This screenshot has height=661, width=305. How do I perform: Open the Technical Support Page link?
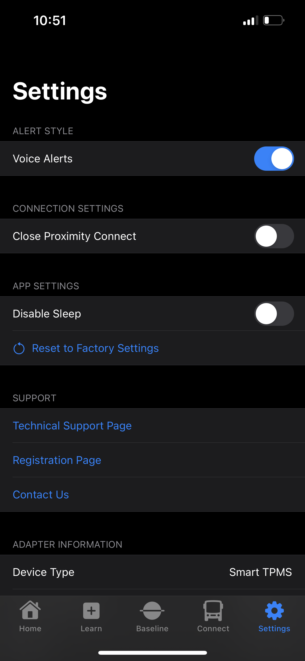pos(72,426)
